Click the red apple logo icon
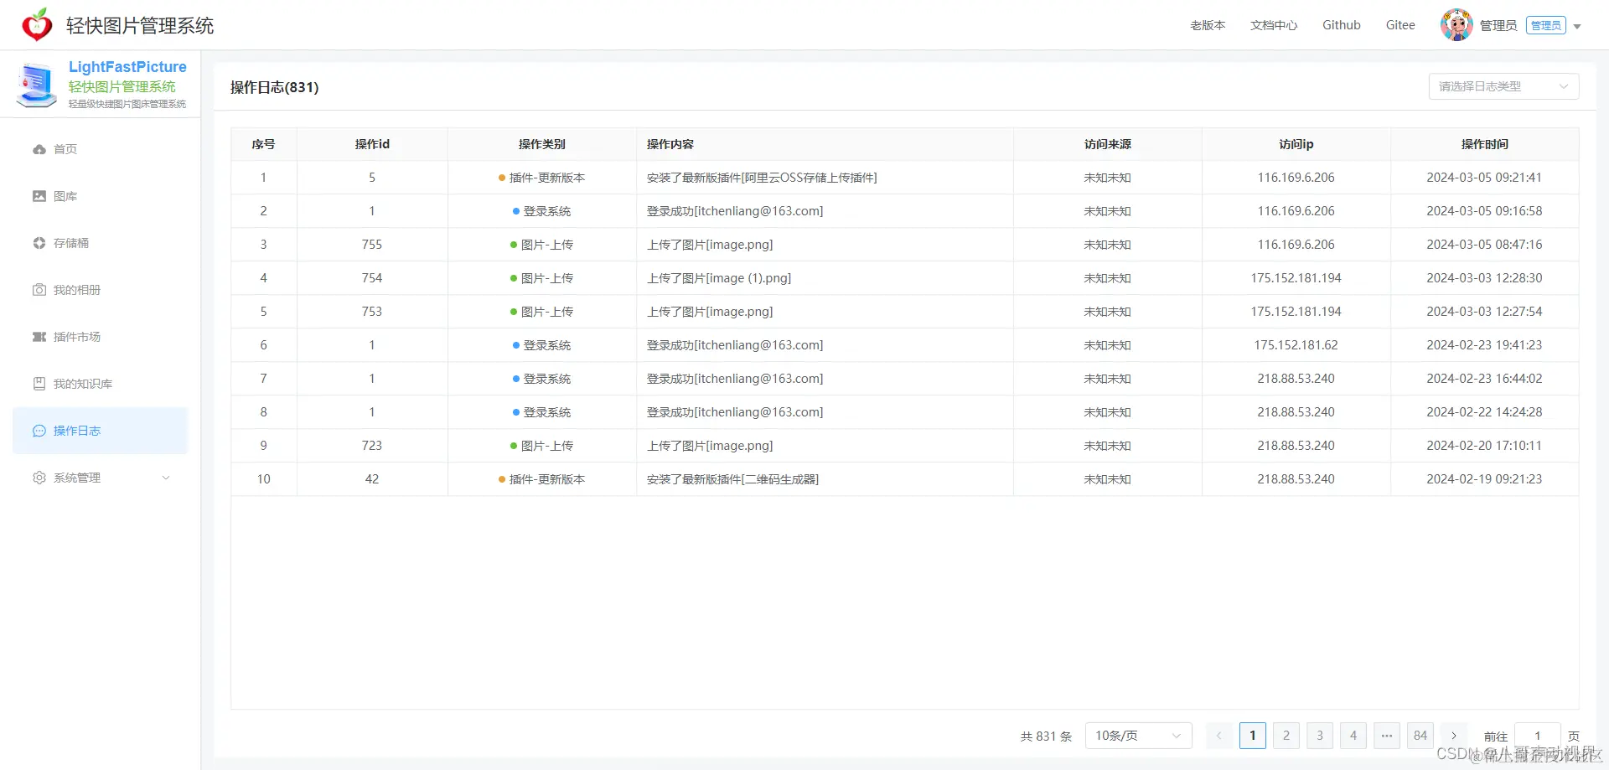This screenshot has height=770, width=1609. coord(37,25)
